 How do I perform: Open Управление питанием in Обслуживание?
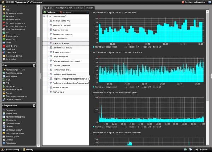click(16, 133)
